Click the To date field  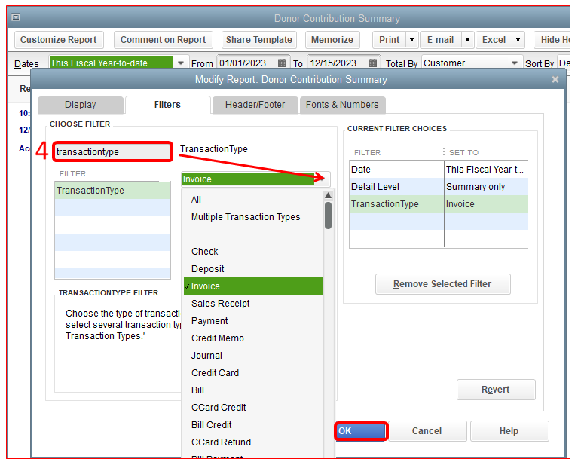[x=338, y=63]
